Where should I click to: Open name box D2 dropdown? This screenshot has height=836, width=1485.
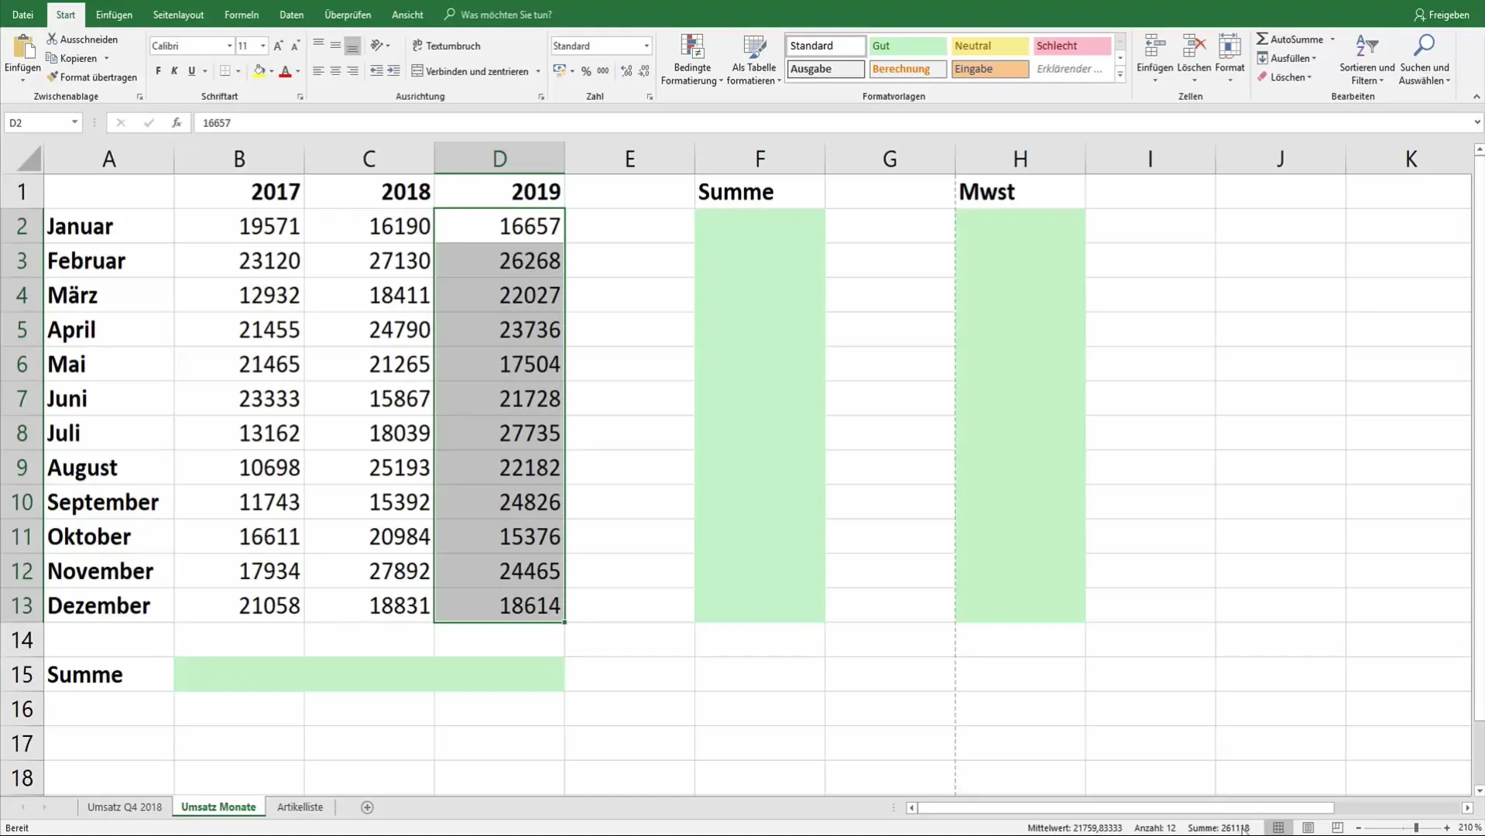[74, 122]
